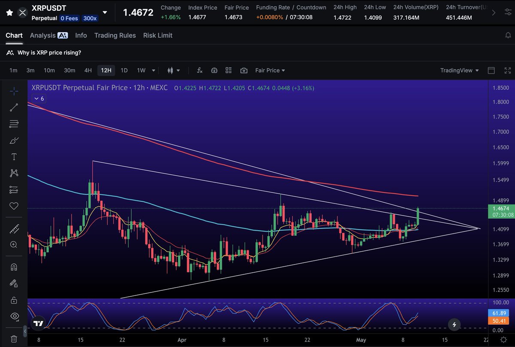
Task: Enter fullscreen chart mode
Action: coord(508,70)
